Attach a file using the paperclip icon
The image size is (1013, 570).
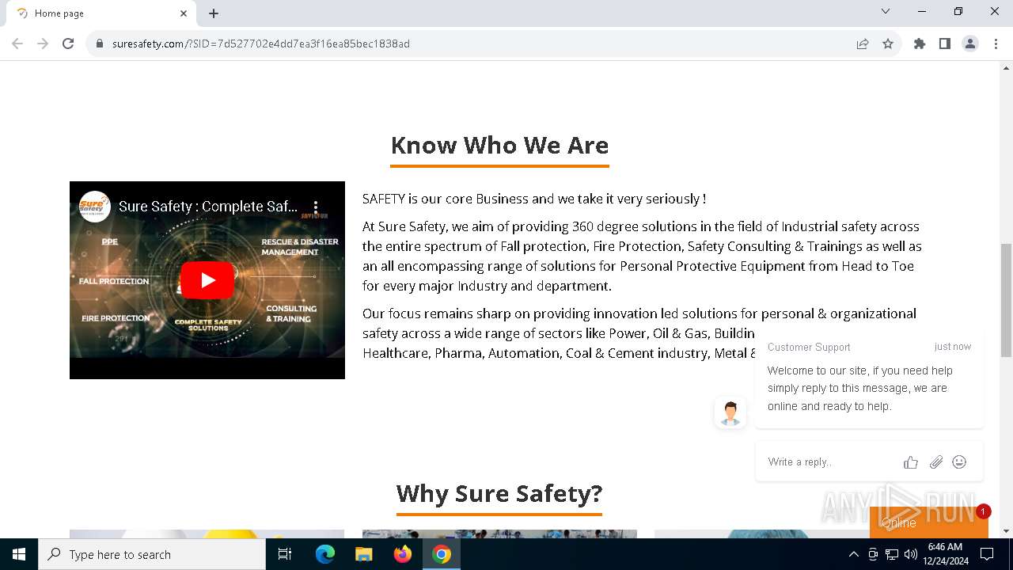(935, 462)
